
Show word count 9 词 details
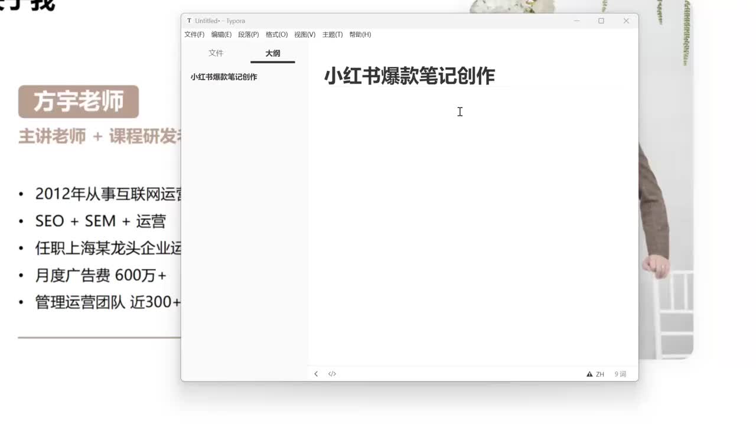(620, 374)
